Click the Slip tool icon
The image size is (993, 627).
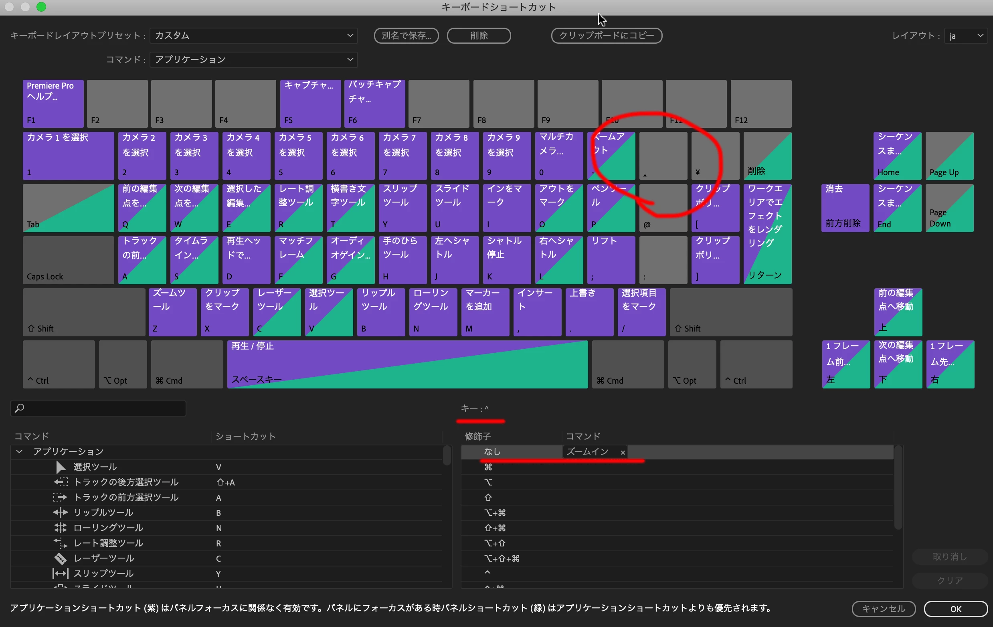click(61, 573)
